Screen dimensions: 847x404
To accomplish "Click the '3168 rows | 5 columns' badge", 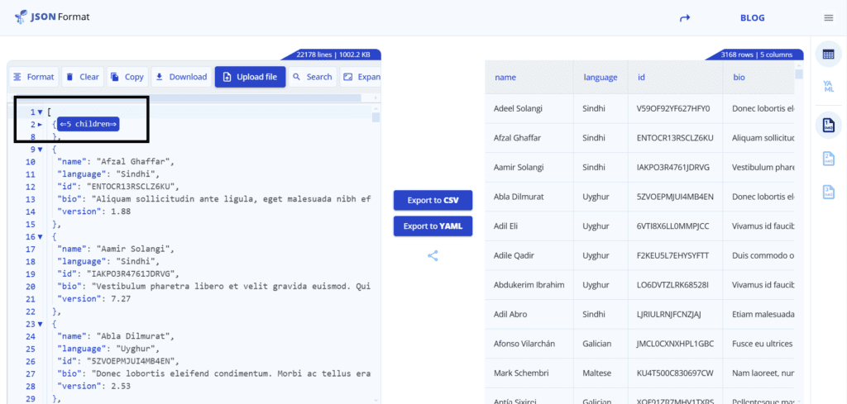I will pos(754,55).
